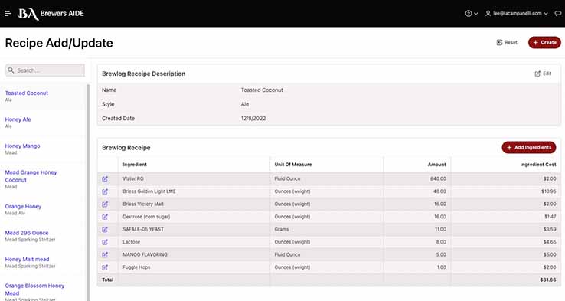Edit the SAFALE-05 YEAST row

pyautogui.click(x=105, y=229)
